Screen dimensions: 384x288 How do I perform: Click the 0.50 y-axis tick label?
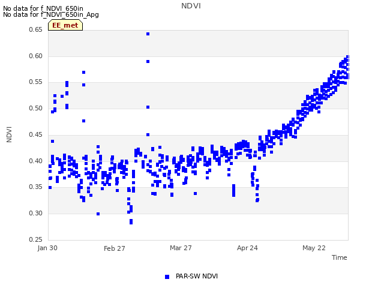pos(36,108)
